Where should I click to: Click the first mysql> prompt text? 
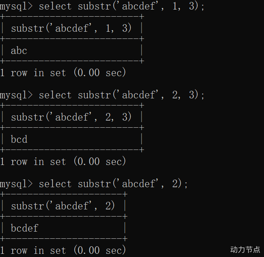click(x=16, y=7)
